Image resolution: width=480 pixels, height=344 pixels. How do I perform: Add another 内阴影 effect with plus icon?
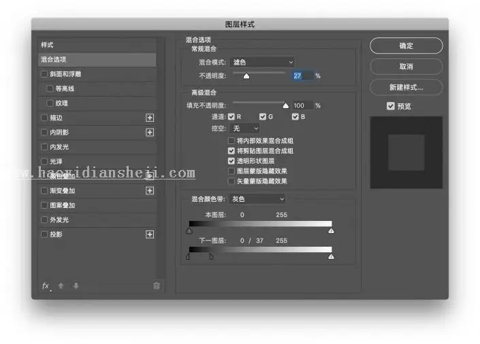[150, 133]
